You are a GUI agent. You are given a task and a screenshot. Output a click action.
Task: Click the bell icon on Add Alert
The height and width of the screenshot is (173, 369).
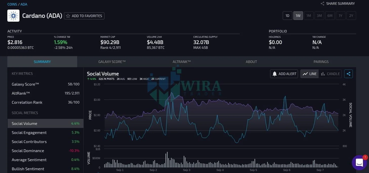click(275, 74)
